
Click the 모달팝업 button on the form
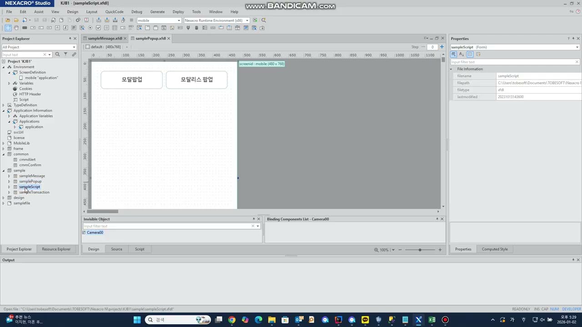tap(131, 79)
